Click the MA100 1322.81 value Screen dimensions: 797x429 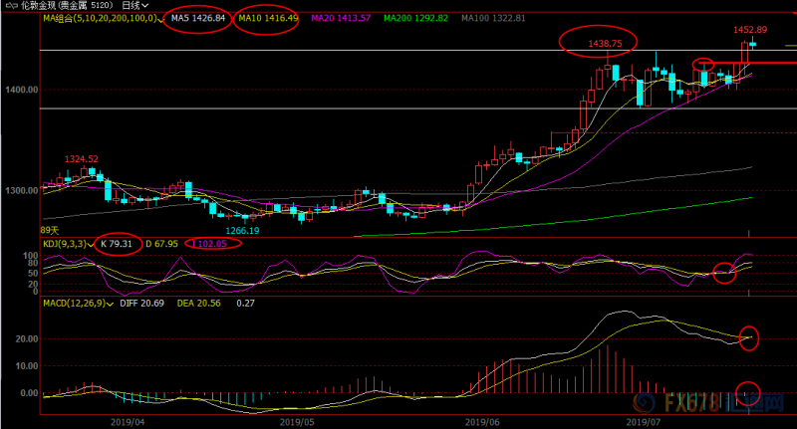click(x=493, y=18)
